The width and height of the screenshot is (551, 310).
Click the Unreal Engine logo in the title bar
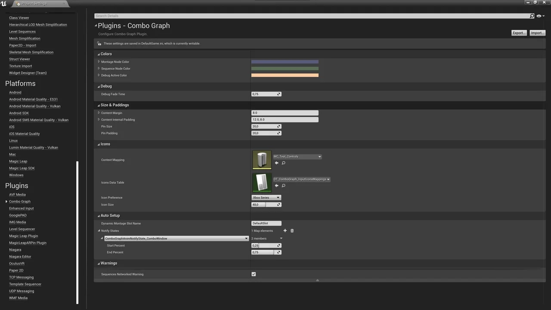(x=4, y=3)
